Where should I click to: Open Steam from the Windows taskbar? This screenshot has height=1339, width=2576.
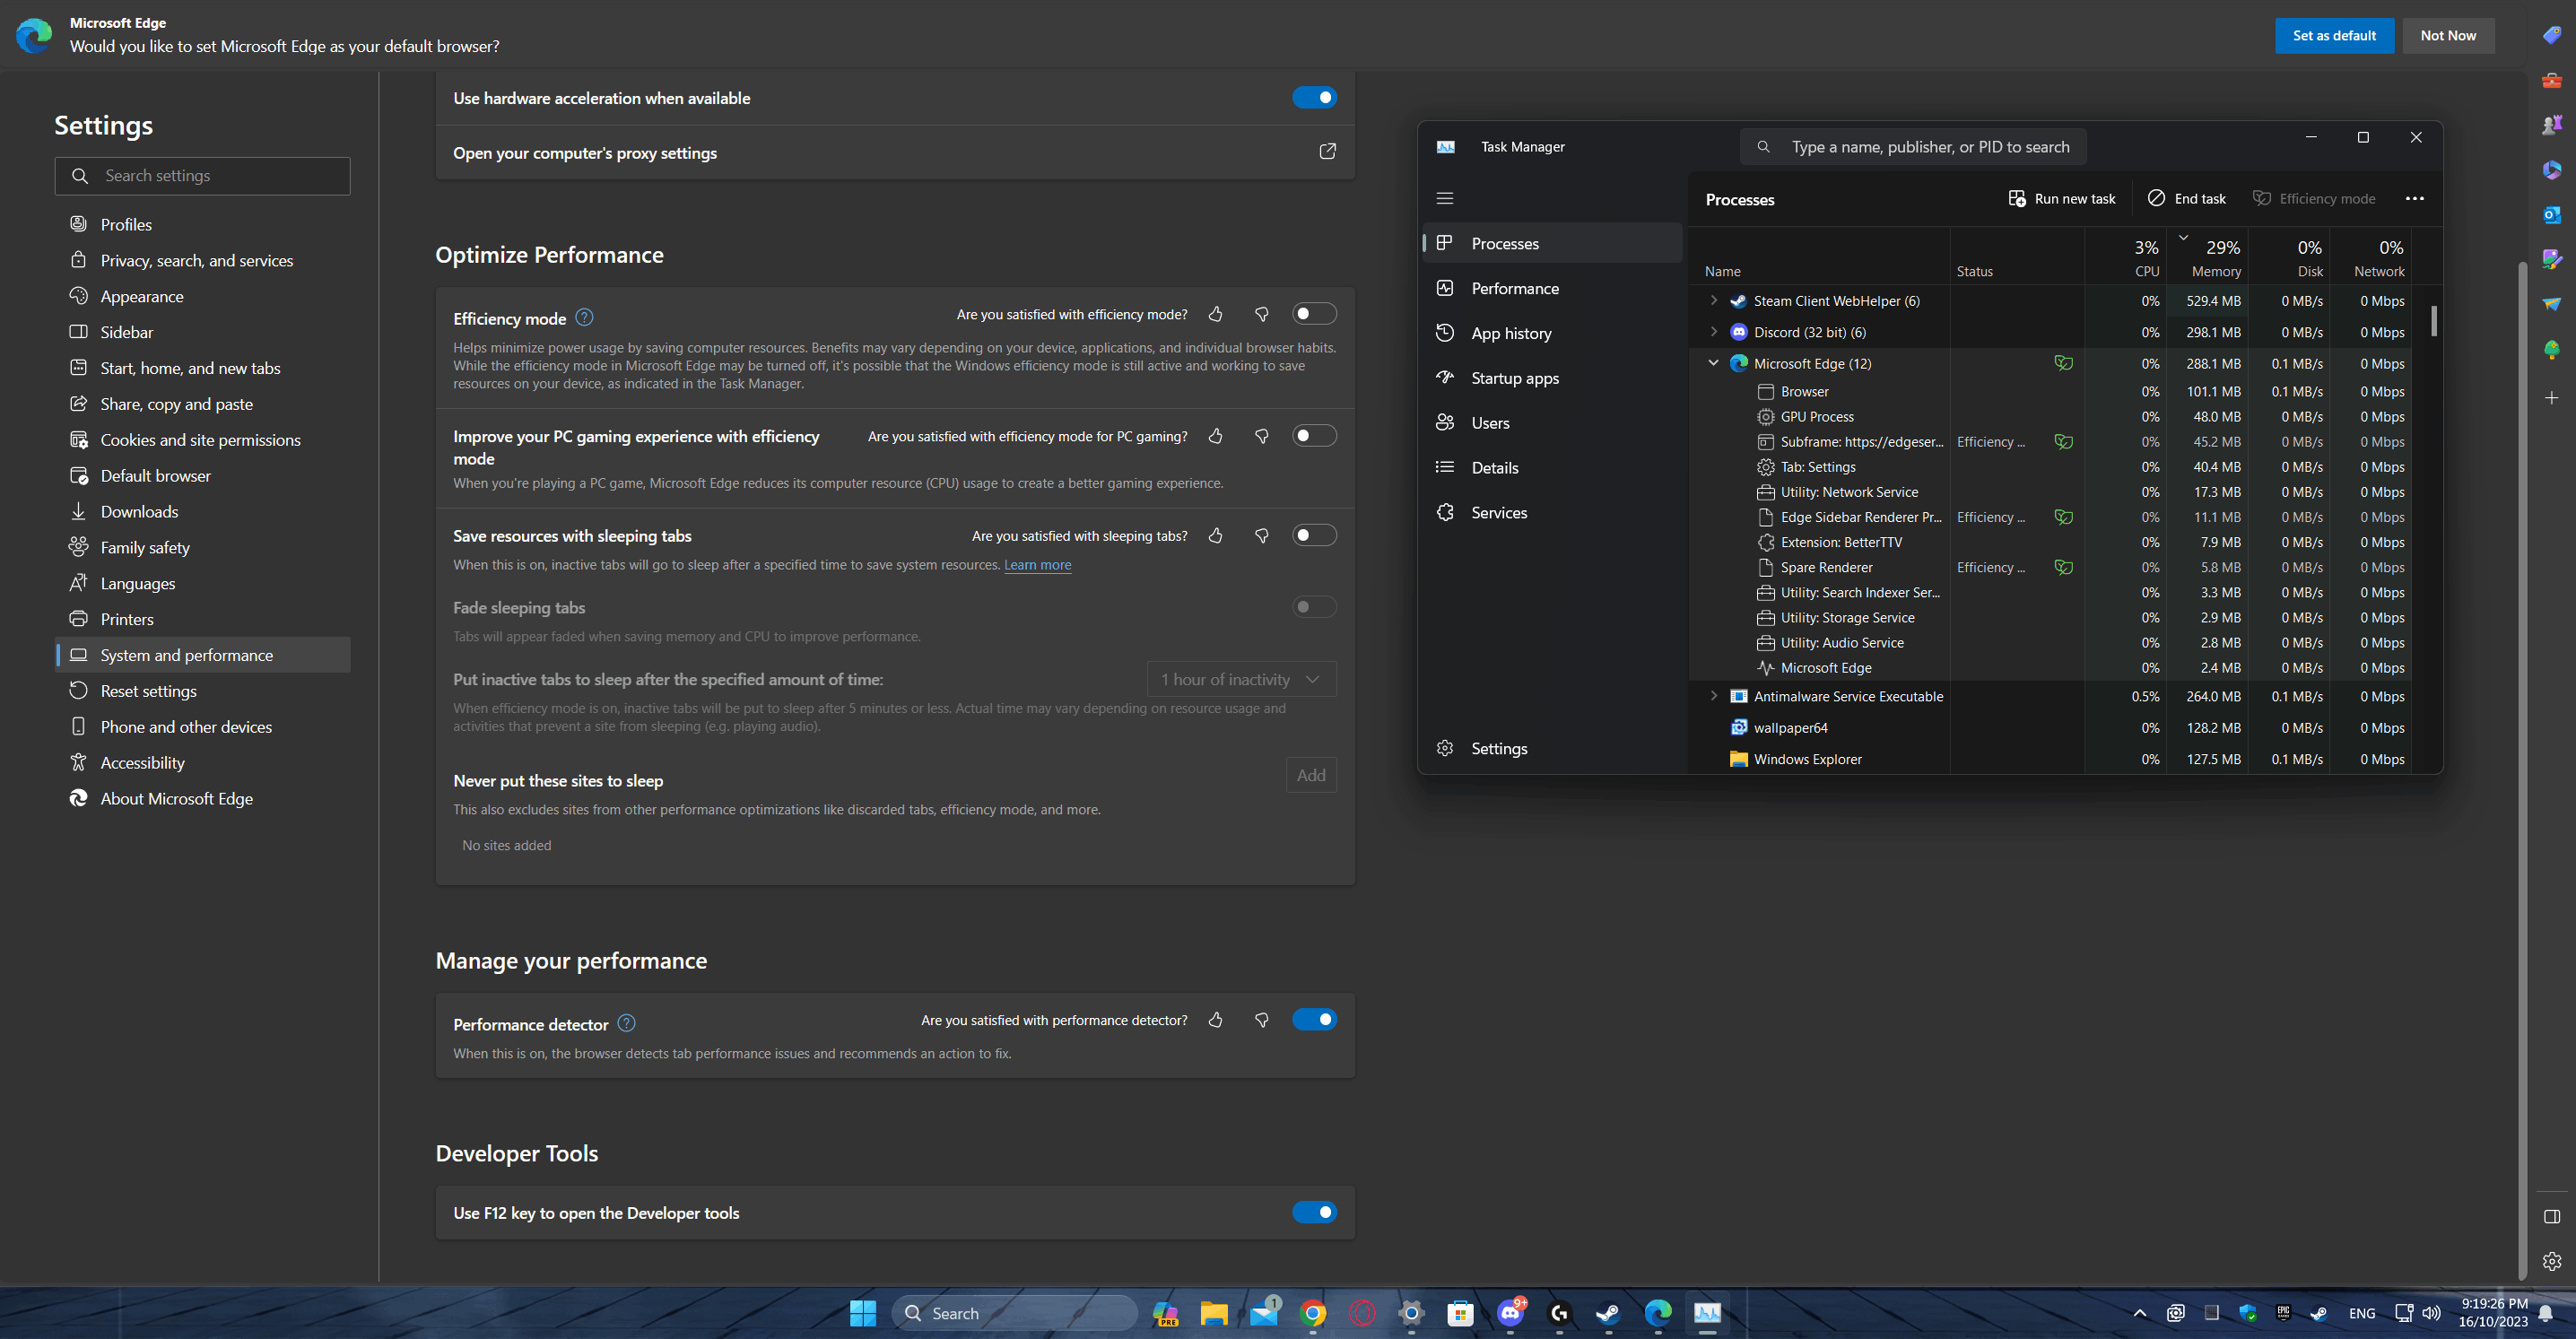(1608, 1313)
